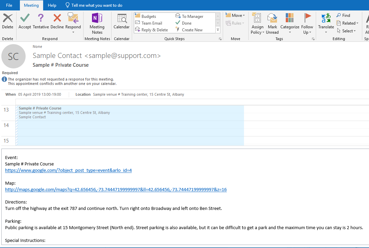Click the SC contact avatar
The image size is (369, 248).
tap(13, 56)
